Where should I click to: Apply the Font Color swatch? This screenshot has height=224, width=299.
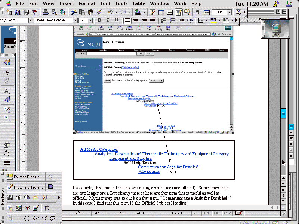(226, 21)
